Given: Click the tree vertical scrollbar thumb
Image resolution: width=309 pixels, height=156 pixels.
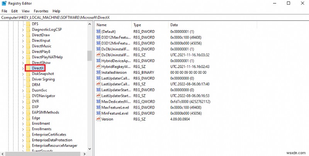Looking at the screenshot, I should click(x=90, y=56).
